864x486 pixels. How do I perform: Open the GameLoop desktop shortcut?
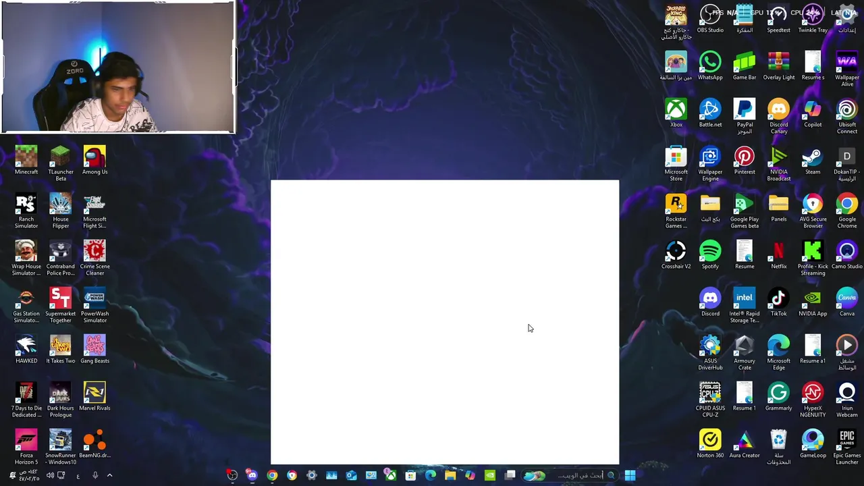[813, 444]
